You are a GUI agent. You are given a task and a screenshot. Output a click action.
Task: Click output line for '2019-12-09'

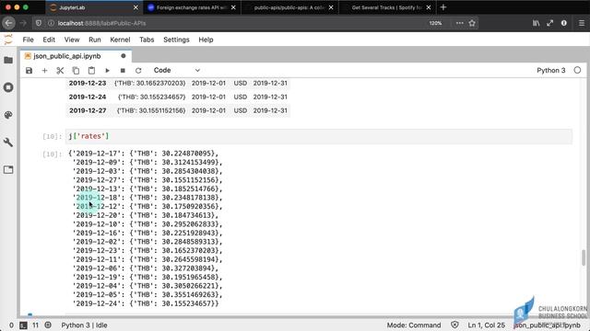pos(147,162)
